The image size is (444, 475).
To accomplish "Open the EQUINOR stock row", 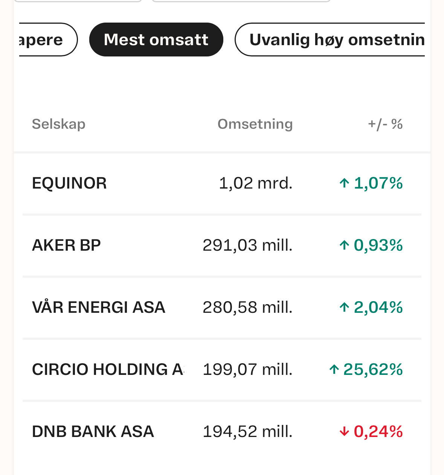I will pyautogui.click(x=70, y=183).
